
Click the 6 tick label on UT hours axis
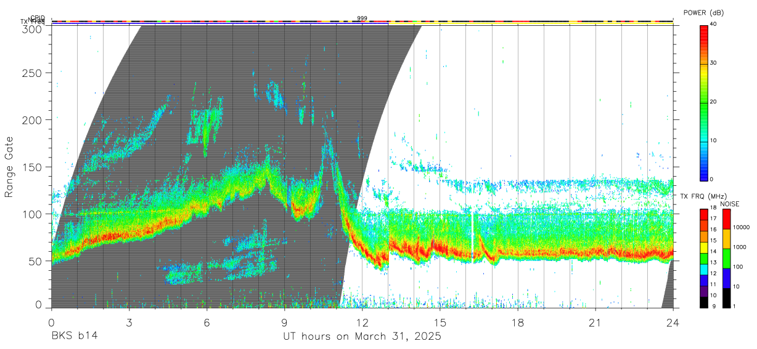[x=207, y=323]
